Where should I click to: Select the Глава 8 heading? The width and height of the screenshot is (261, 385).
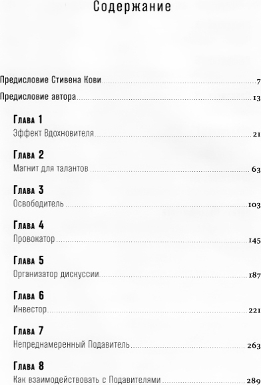pos(29,366)
